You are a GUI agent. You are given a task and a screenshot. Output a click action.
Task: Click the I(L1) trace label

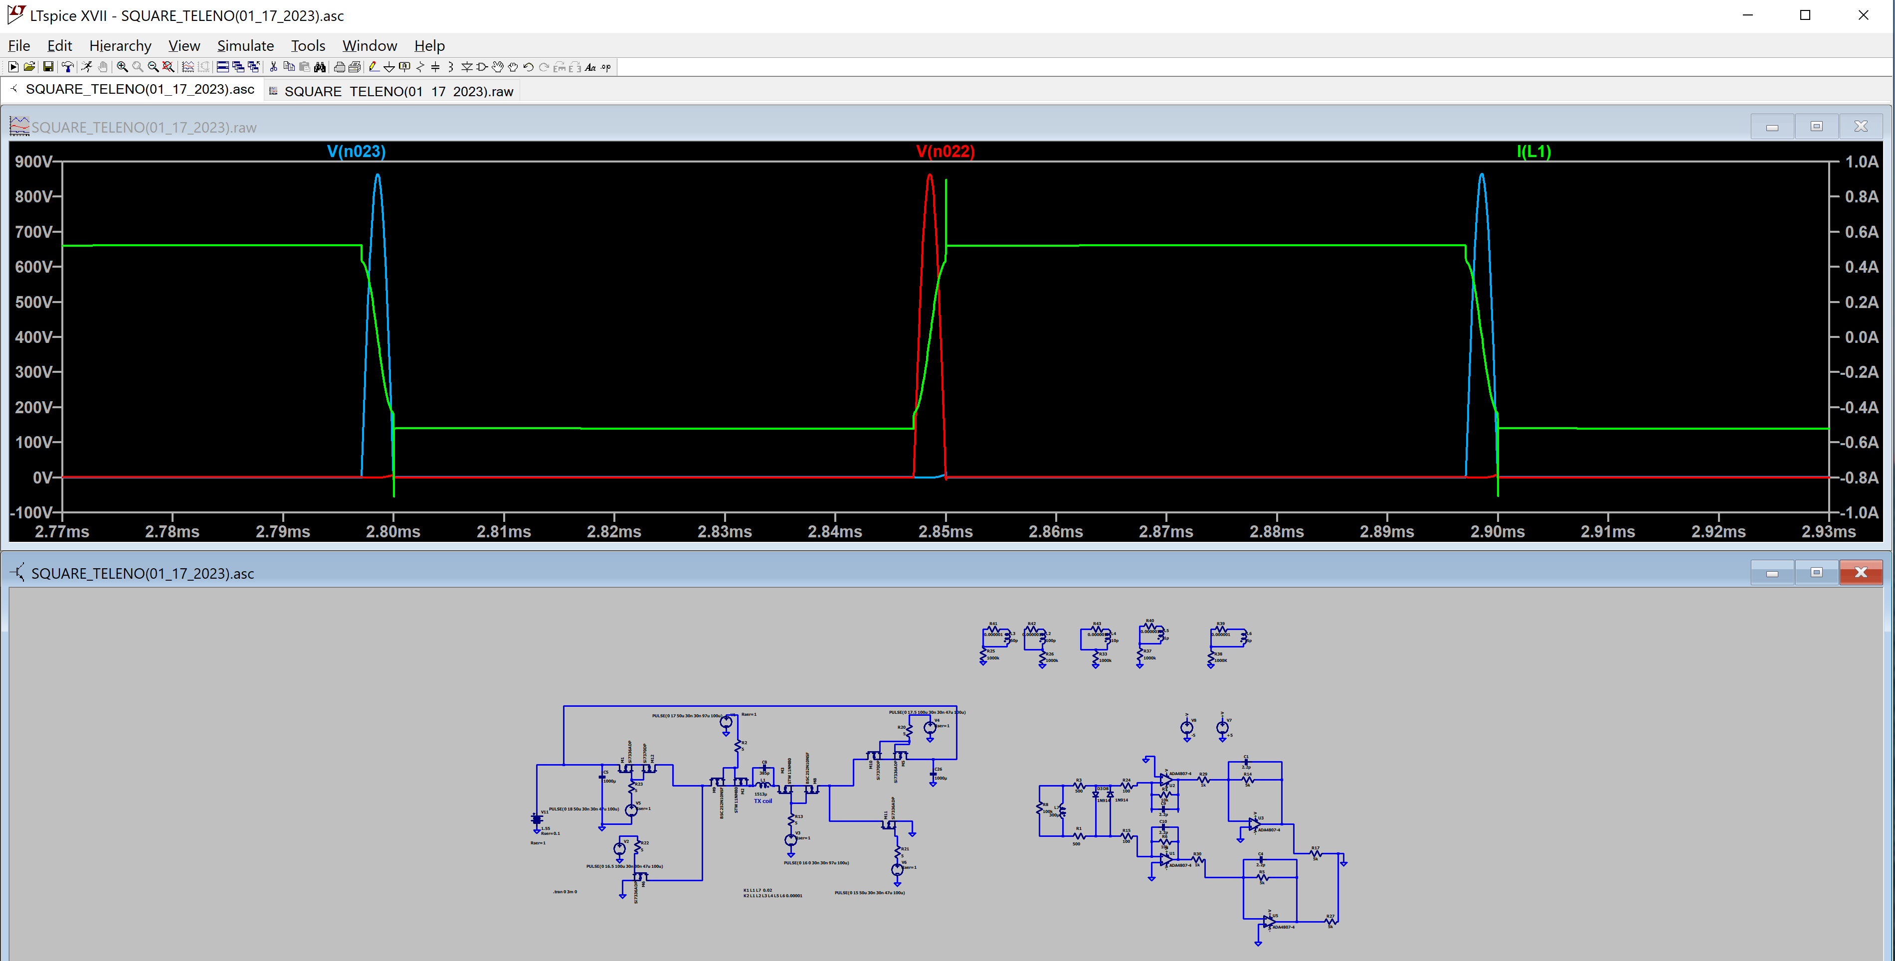[x=1533, y=152]
